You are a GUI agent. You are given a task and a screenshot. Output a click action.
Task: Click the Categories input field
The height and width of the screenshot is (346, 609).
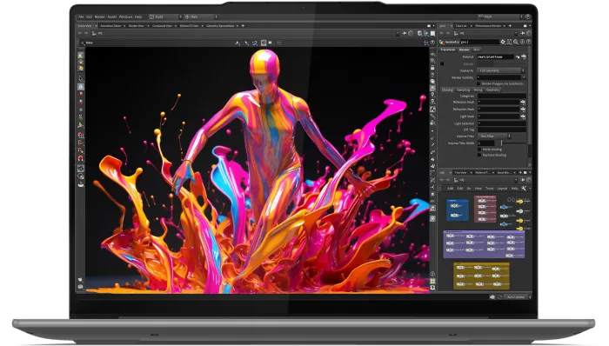(x=501, y=96)
